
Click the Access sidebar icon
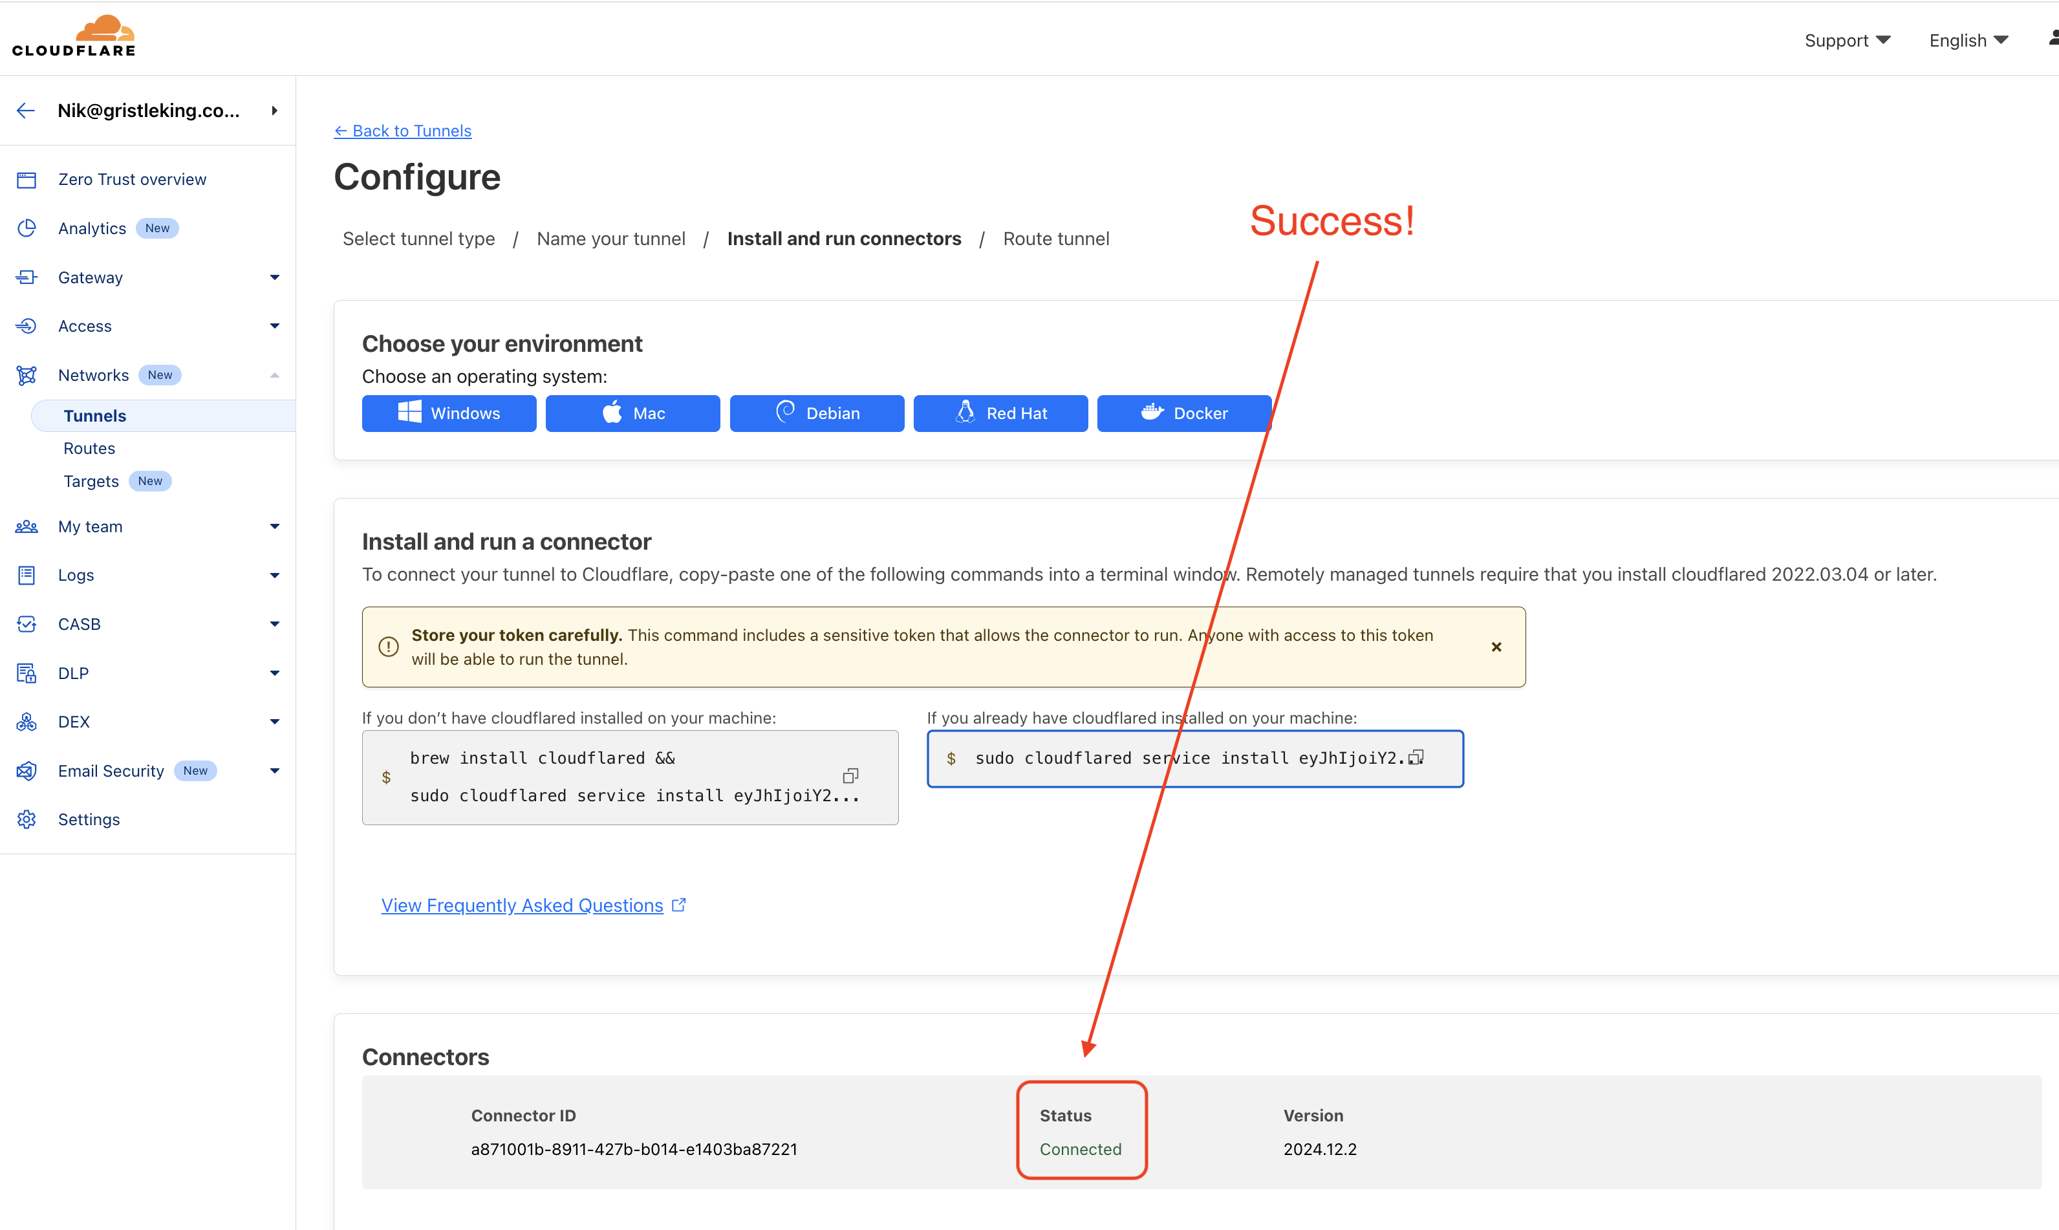click(x=27, y=325)
